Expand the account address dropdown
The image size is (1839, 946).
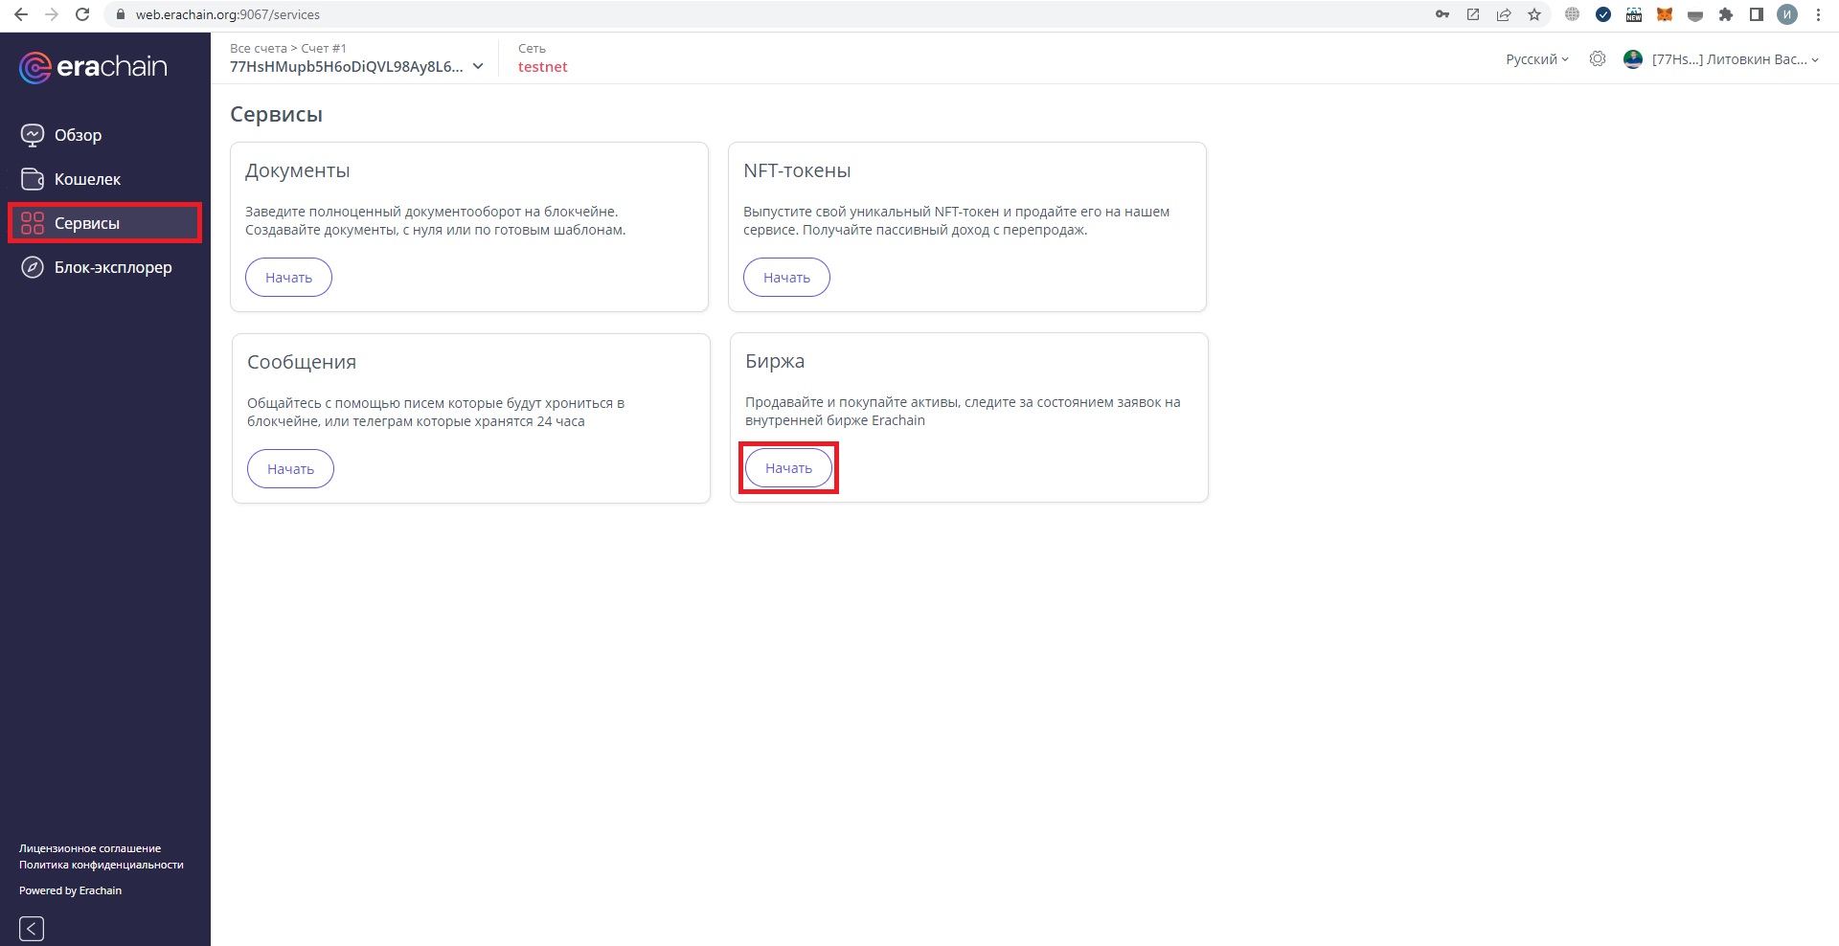click(478, 67)
